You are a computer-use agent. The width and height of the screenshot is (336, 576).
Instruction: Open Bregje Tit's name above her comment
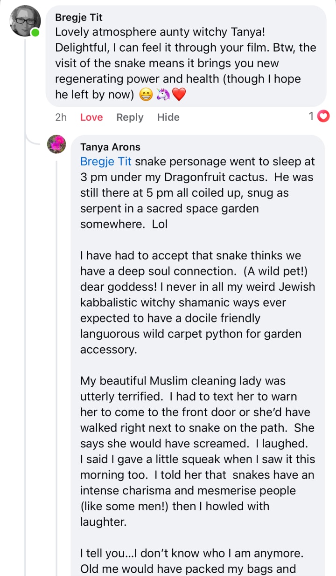point(78,17)
